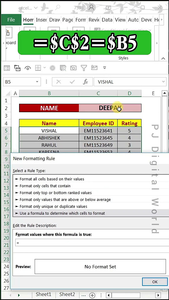The height and width of the screenshot is (300, 169).
Task: Click the eye preview icon in Quick Access Toolbar
Action: pyautogui.click(x=28, y=68)
